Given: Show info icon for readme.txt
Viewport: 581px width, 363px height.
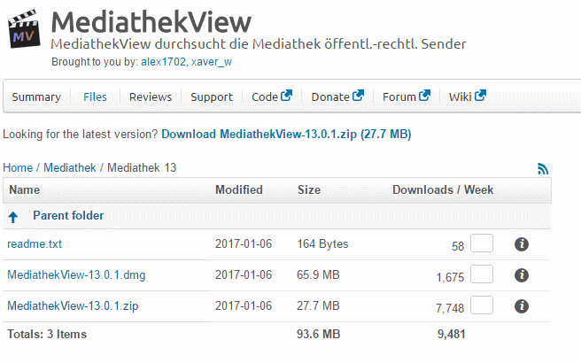Looking at the screenshot, I should click(x=522, y=244).
